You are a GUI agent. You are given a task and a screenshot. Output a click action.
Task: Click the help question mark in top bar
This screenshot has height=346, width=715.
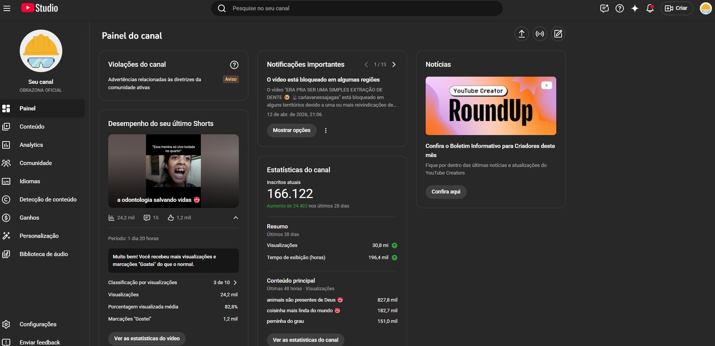pyautogui.click(x=619, y=8)
